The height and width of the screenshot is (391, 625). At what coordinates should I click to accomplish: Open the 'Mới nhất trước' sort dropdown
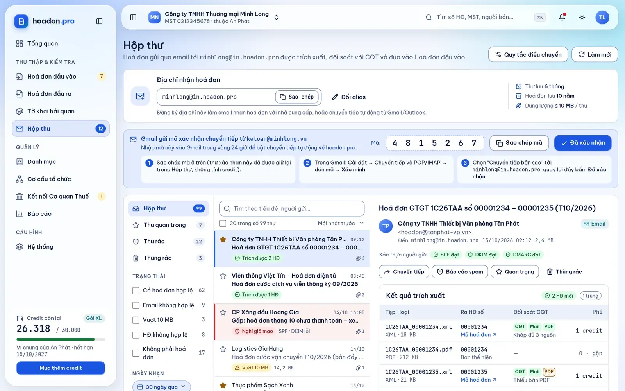pyautogui.click(x=341, y=223)
